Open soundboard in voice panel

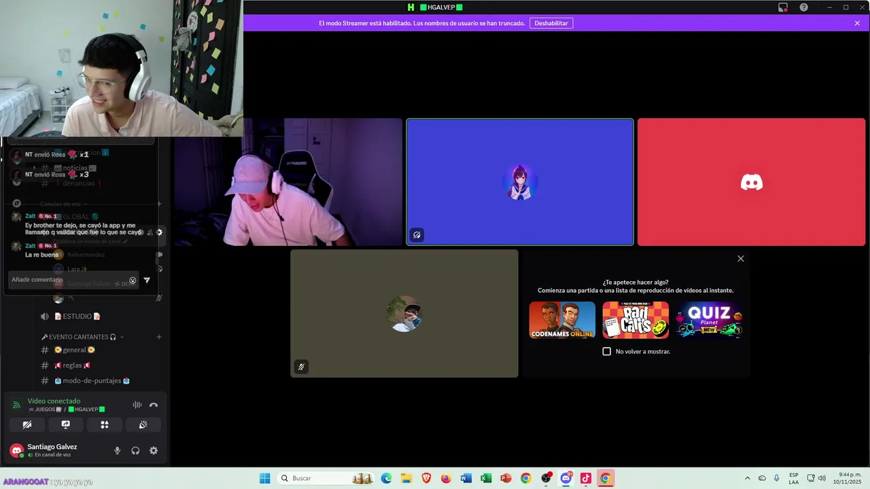(143, 424)
